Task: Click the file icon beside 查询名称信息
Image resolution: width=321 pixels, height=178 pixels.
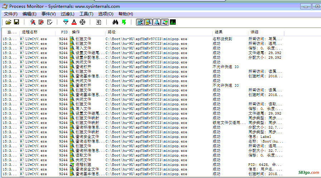Action: [x=72, y=141]
